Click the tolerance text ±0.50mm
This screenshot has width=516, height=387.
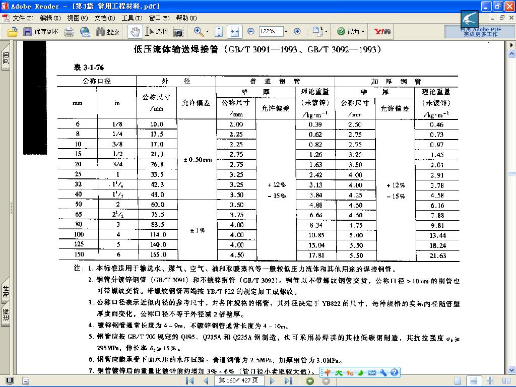coord(198,160)
